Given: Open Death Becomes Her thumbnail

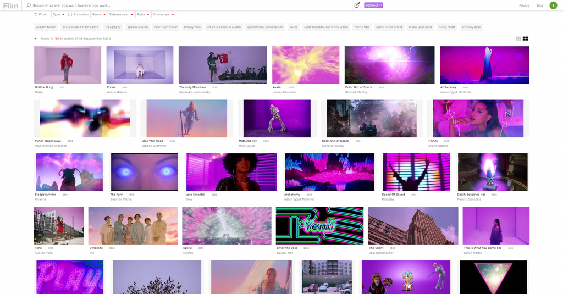Looking at the screenshot, I should (493, 172).
